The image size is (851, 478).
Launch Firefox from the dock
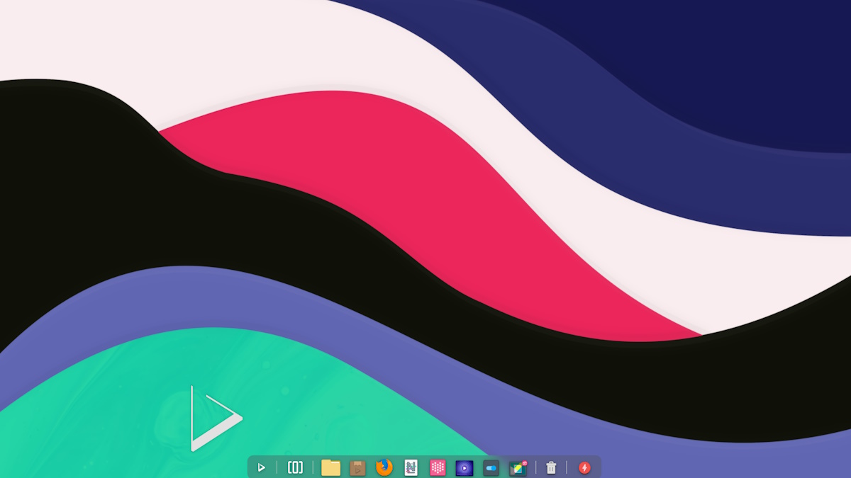coord(384,467)
